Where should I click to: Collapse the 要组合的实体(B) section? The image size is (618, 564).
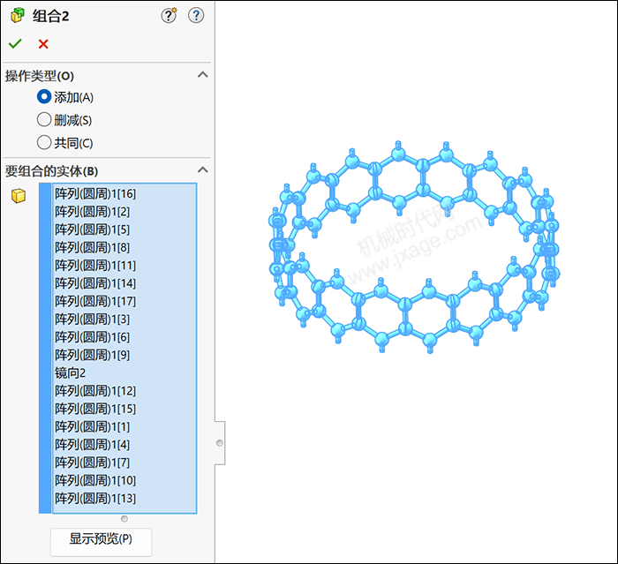[202, 169]
